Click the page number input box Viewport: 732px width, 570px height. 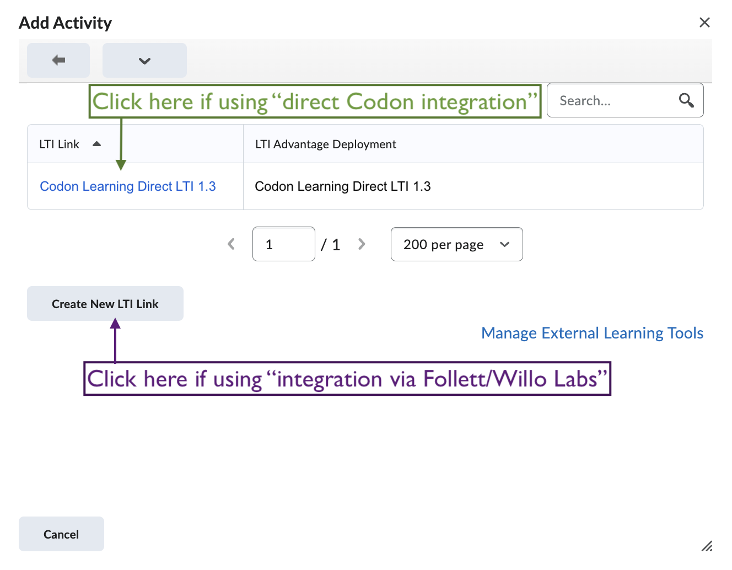pyautogui.click(x=284, y=244)
